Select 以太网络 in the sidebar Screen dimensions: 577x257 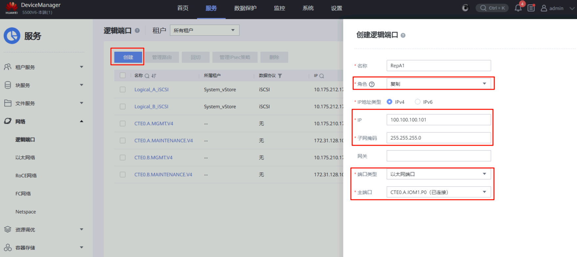pyautogui.click(x=25, y=157)
